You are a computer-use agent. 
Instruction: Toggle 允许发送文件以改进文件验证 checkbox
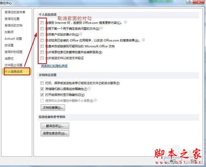click(x=42, y=58)
